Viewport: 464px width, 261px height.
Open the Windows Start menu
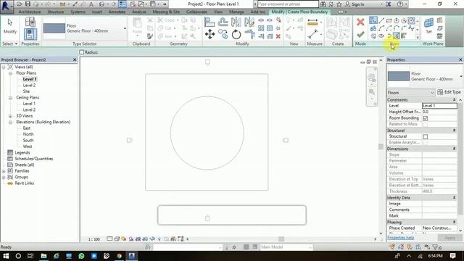6,256
